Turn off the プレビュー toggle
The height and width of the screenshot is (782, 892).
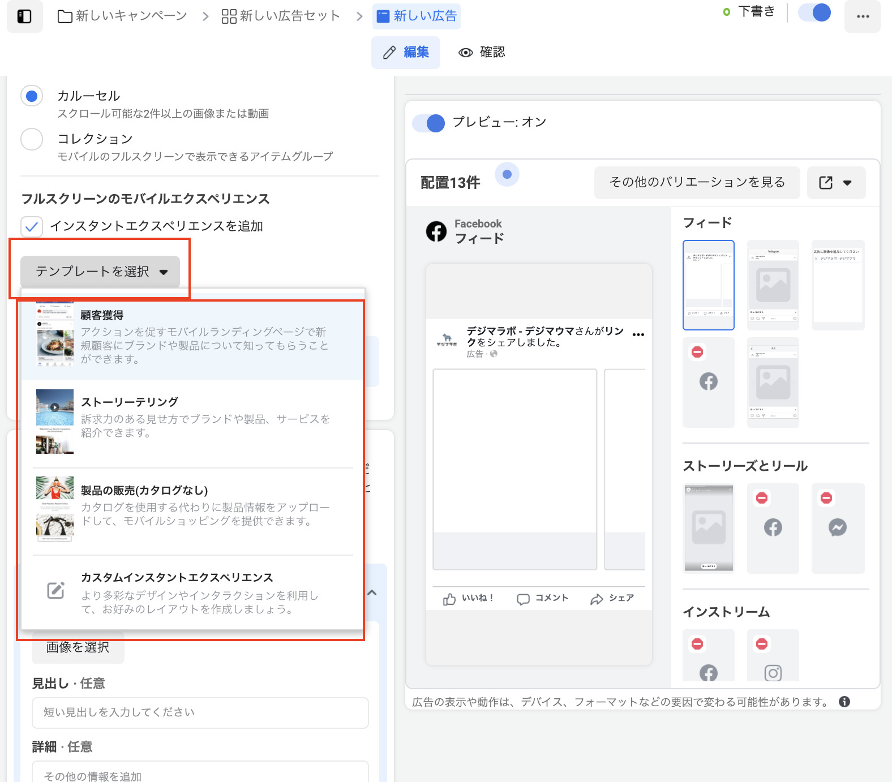click(x=428, y=123)
